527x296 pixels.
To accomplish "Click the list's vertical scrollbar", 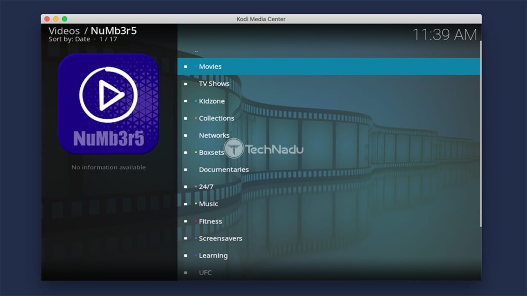I will (x=481, y=134).
